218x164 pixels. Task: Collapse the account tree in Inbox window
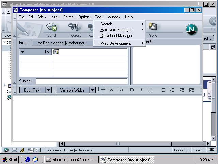(5, 42)
